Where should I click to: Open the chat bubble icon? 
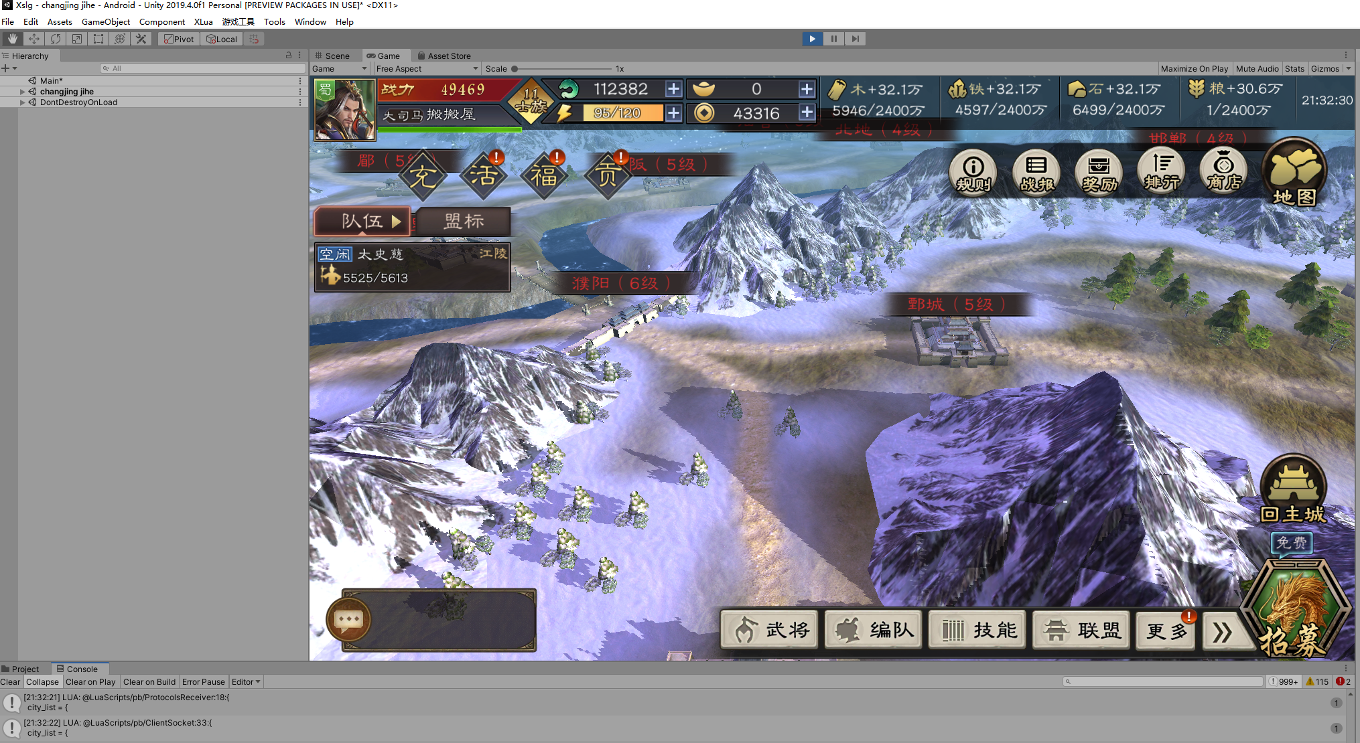[x=348, y=620]
